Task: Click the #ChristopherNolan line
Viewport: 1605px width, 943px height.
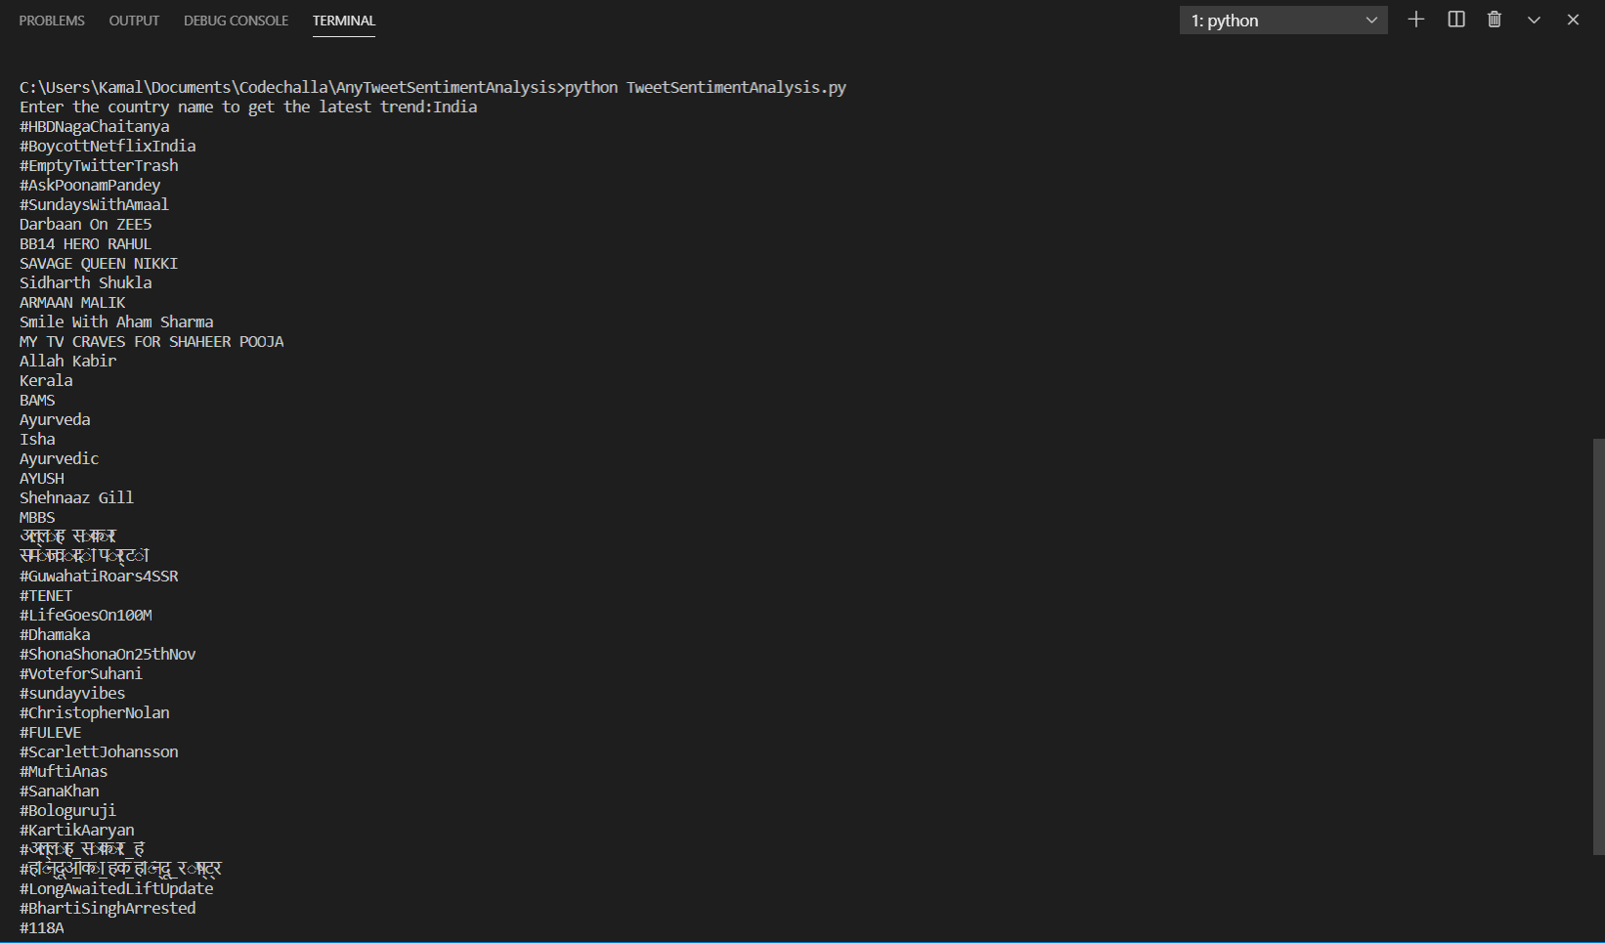Action: (x=95, y=712)
